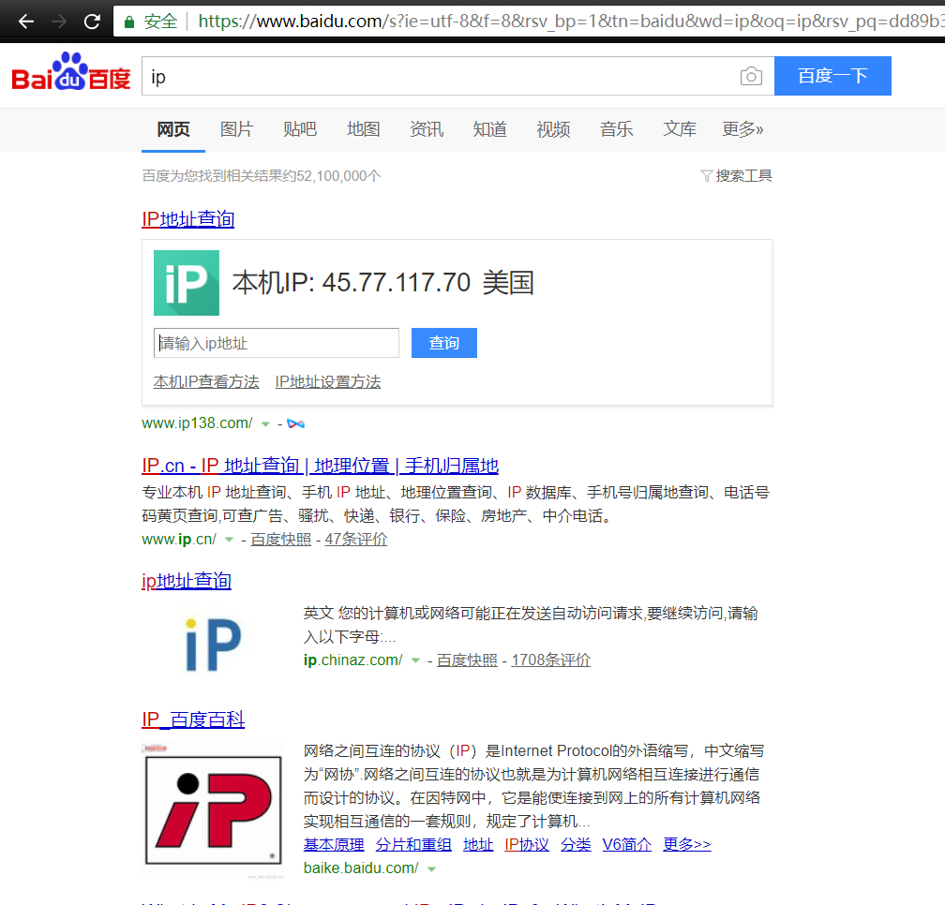Open 百度快照 for the ip.chinaz.com result
The width and height of the screenshot is (945, 905).
[x=467, y=660]
